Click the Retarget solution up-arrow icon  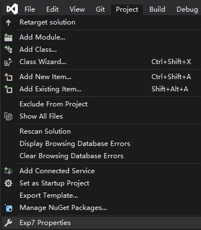coord(8,23)
